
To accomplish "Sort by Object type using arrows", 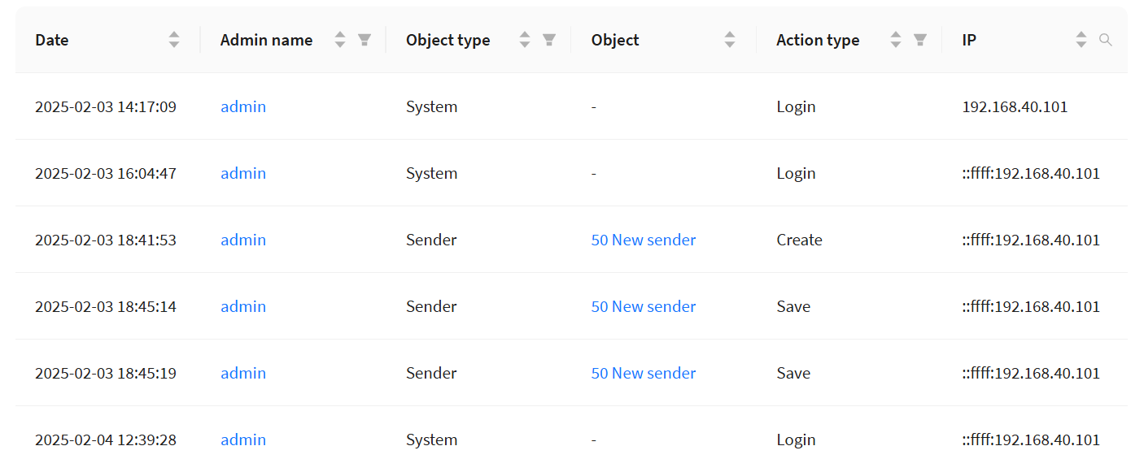I will tap(525, 40).
